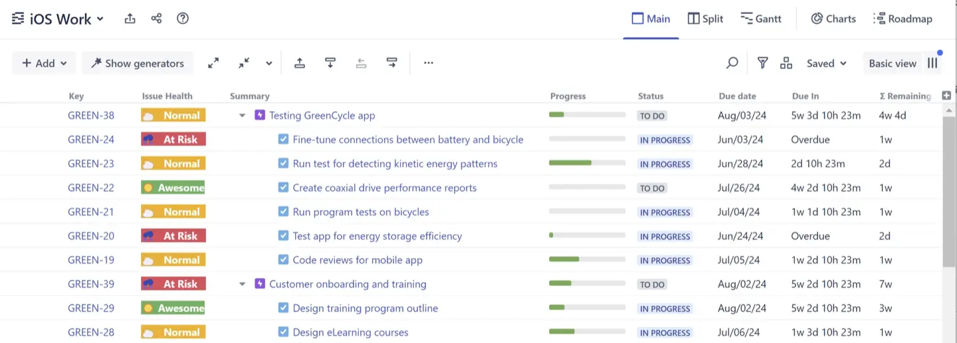Click task checkbox icon for Code reviews for mobile app
Screen dimensions: 957x343
pyautogui.click(x=284, y=260)
